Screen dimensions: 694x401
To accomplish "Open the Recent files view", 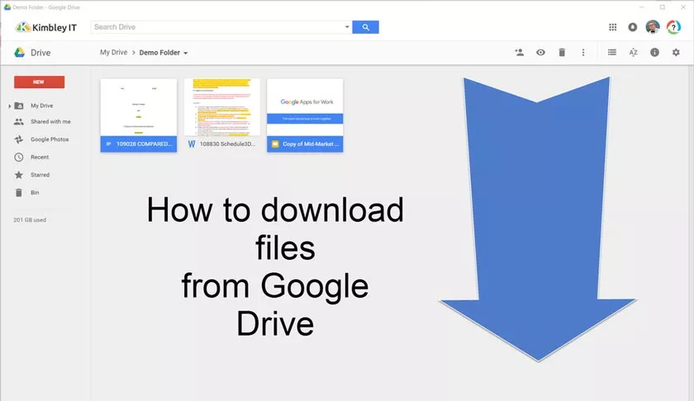I will pyautogui.click(x=40, y=157).
